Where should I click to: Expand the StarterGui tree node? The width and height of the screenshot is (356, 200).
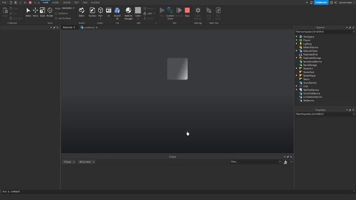click(296, 68)
